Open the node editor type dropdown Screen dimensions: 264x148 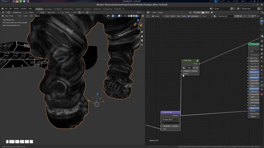pos(148,16)
